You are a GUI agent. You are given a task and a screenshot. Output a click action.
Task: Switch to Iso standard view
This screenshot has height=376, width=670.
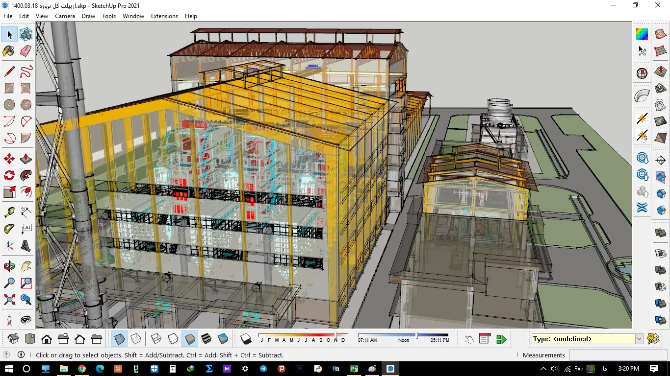[13, 339]
